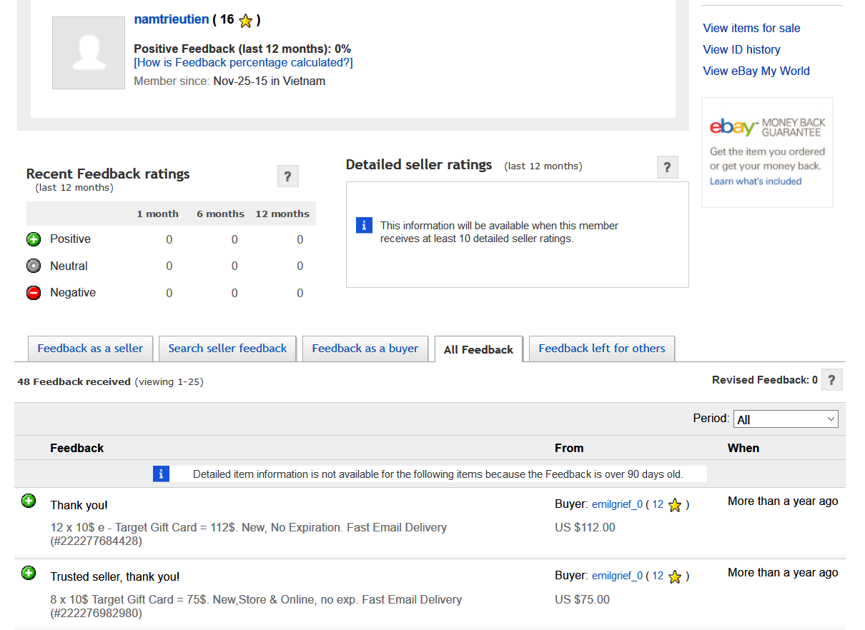Click the red Negative rating icon
Screen dimensions: 865x630
pos(34,293)
